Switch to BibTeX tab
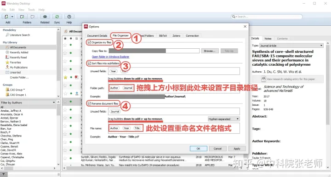The image size is (331, 177). (x=163, y=36)
